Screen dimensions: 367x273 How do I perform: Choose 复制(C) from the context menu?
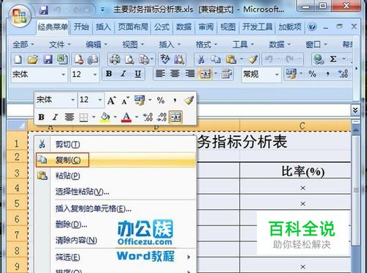tap(115, 160)
